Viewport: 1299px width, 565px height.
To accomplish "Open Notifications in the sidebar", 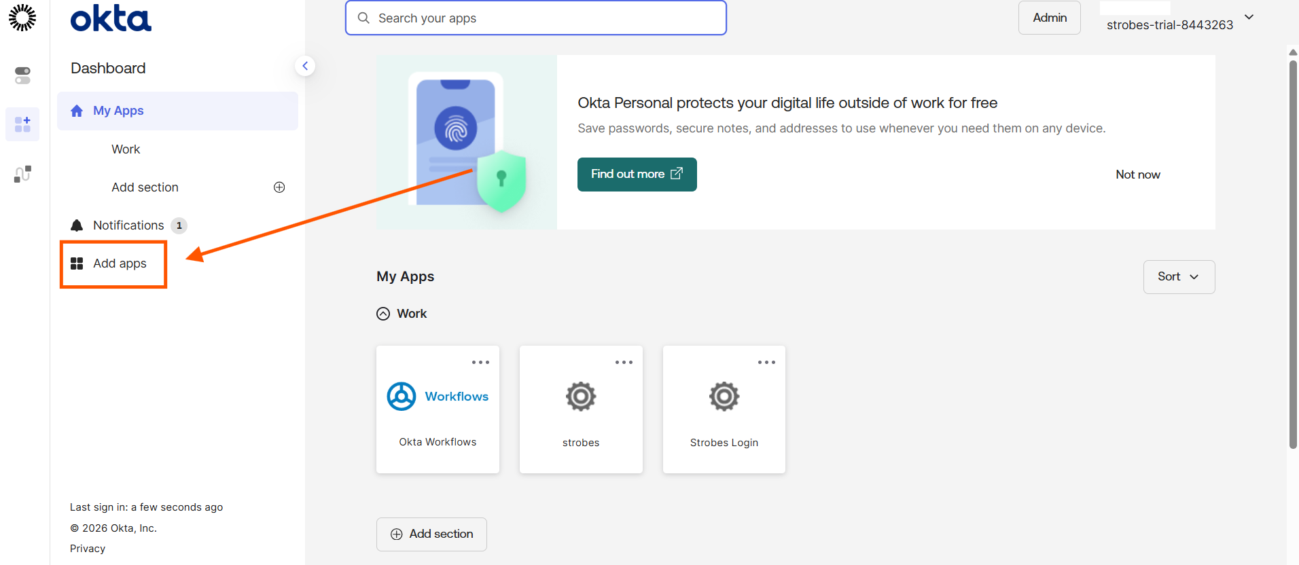I will [x=128, y=225].
